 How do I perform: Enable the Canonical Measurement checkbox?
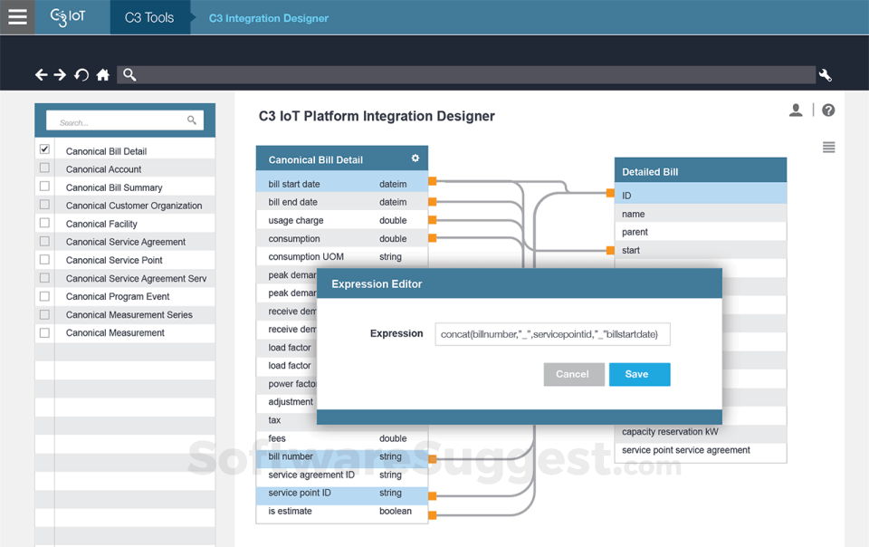[x=43, y=332]
